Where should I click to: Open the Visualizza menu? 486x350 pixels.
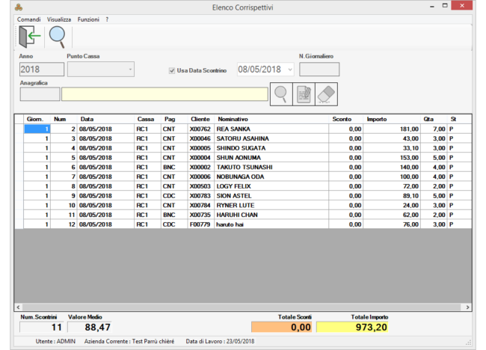click(59, 18)
